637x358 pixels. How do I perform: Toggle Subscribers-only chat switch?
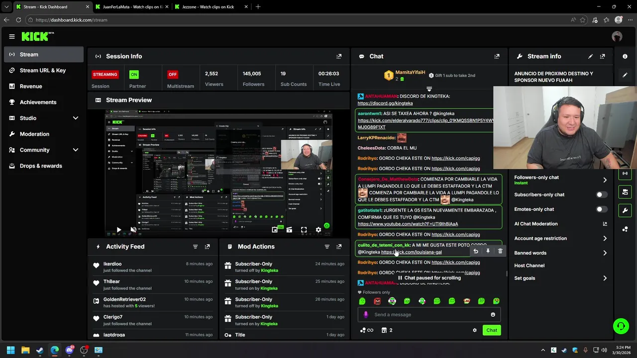(x=602, y=195)
